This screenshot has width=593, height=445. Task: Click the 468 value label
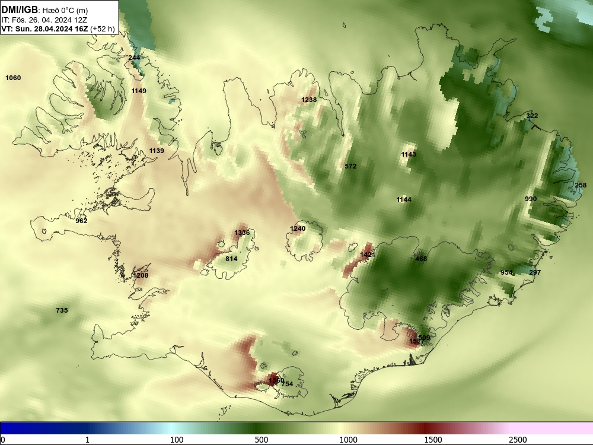pyautogui.click(x=421, y=259)
